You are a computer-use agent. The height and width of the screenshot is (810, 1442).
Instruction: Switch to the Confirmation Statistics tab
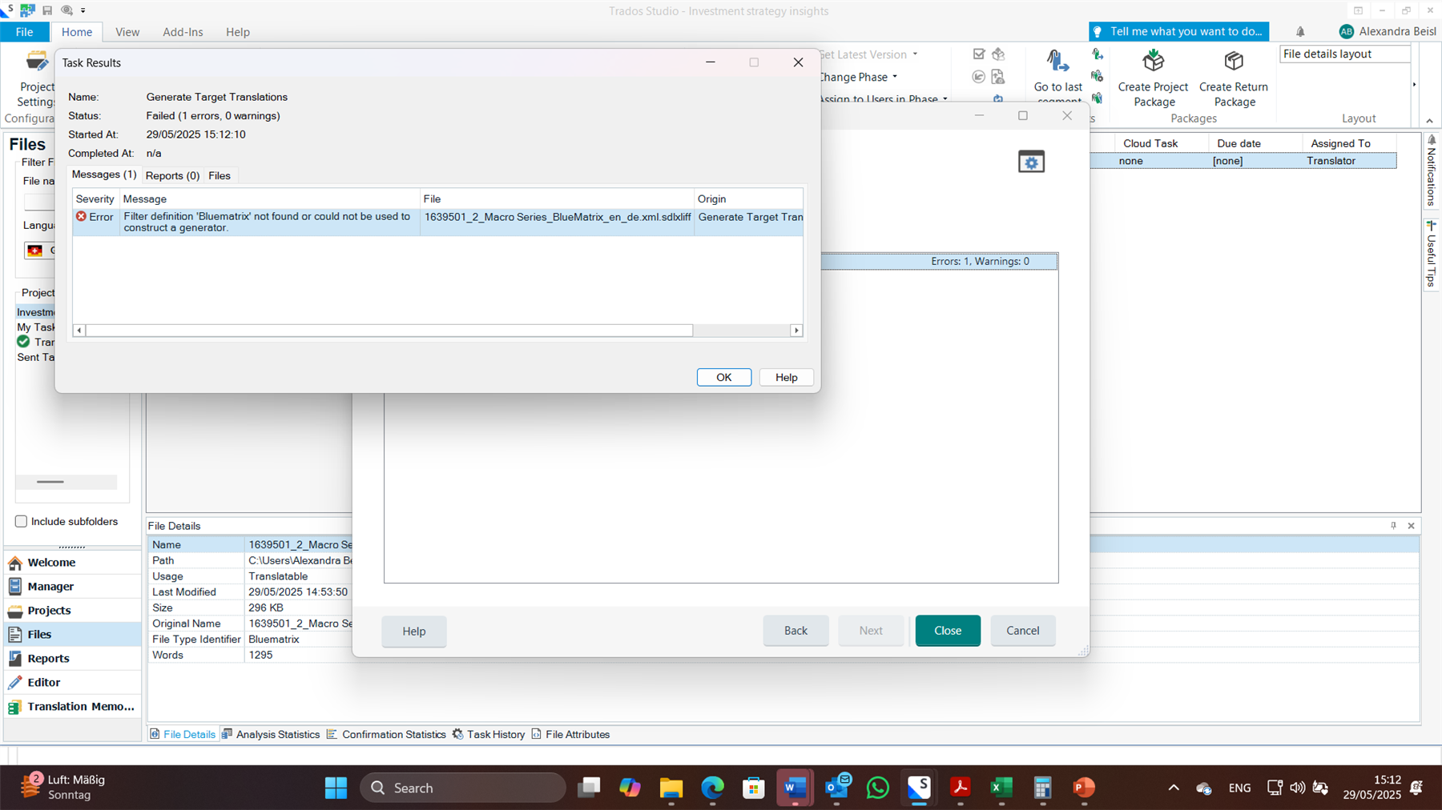click(x=386, y=734)
